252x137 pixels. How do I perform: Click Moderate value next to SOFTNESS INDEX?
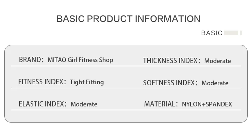(215, 83)
